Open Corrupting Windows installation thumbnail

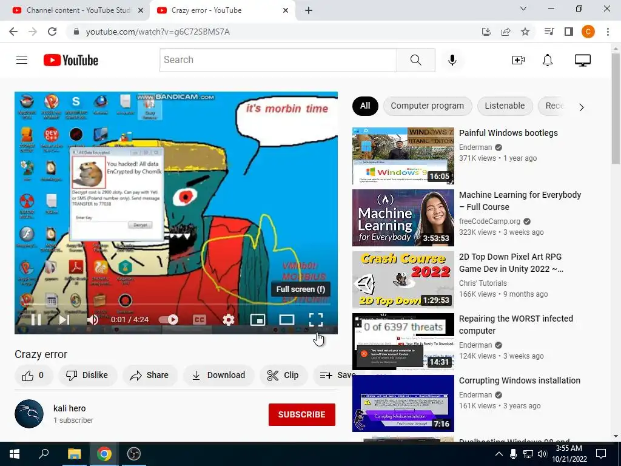pos(403,404)
